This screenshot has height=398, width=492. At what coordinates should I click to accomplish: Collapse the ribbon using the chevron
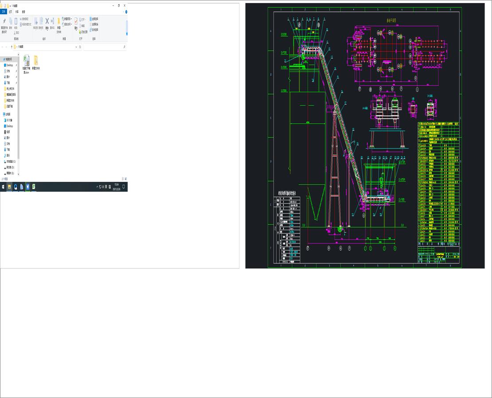124,12
